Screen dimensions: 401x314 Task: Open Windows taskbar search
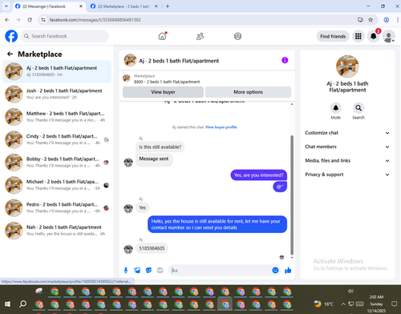(x=23, y=304)
